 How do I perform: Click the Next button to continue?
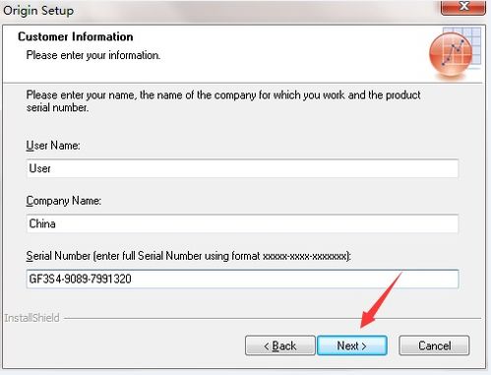coord(352,345)
